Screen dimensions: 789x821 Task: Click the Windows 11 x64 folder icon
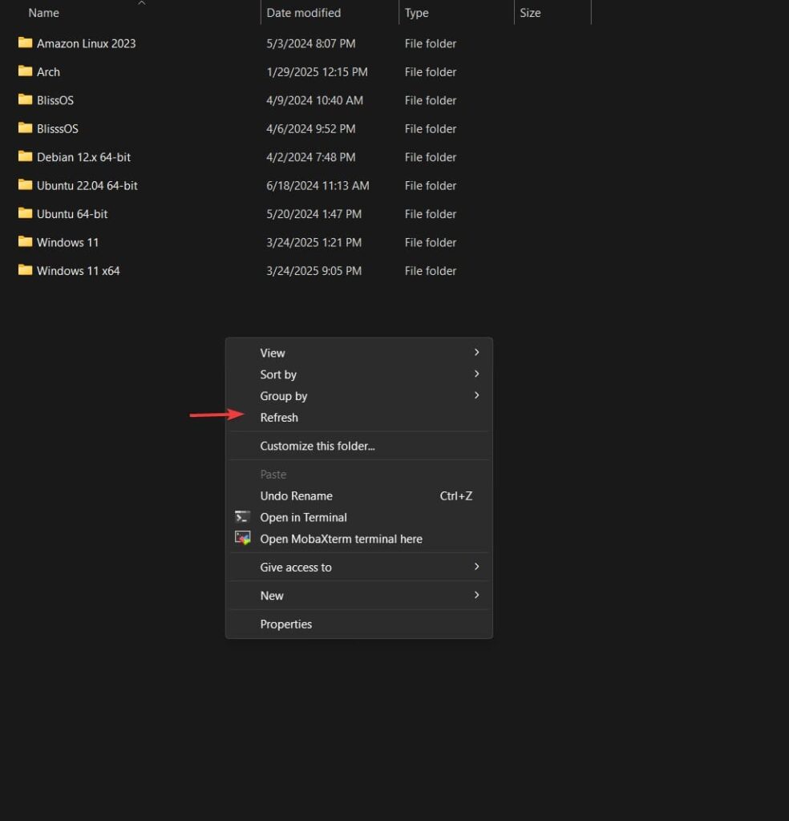coord(25,271)
